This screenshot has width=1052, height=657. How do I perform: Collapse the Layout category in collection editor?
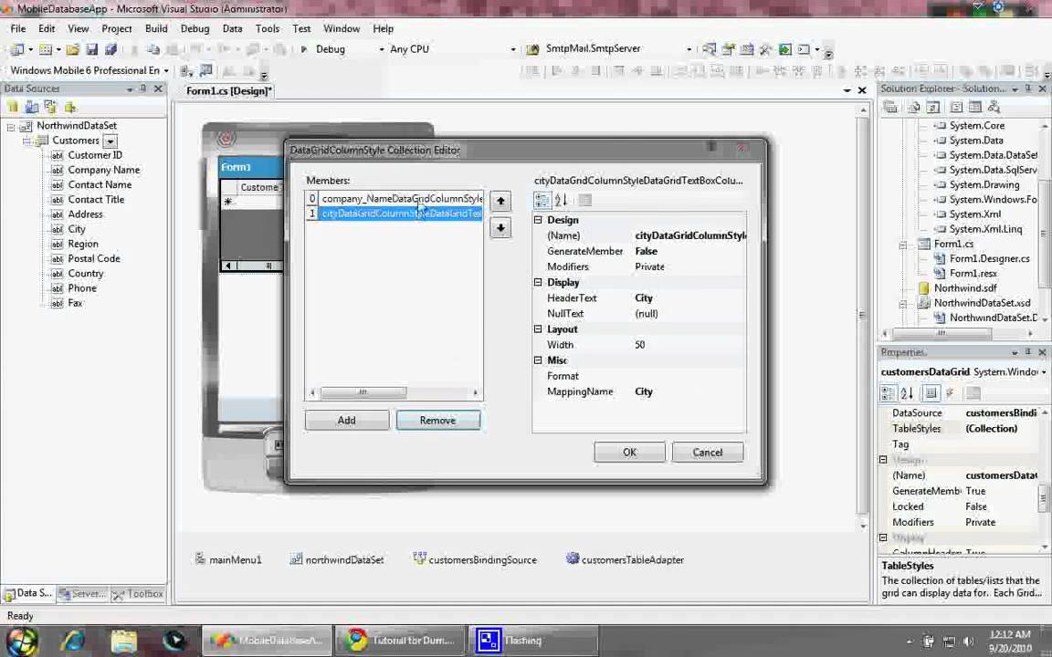[538, 329]
